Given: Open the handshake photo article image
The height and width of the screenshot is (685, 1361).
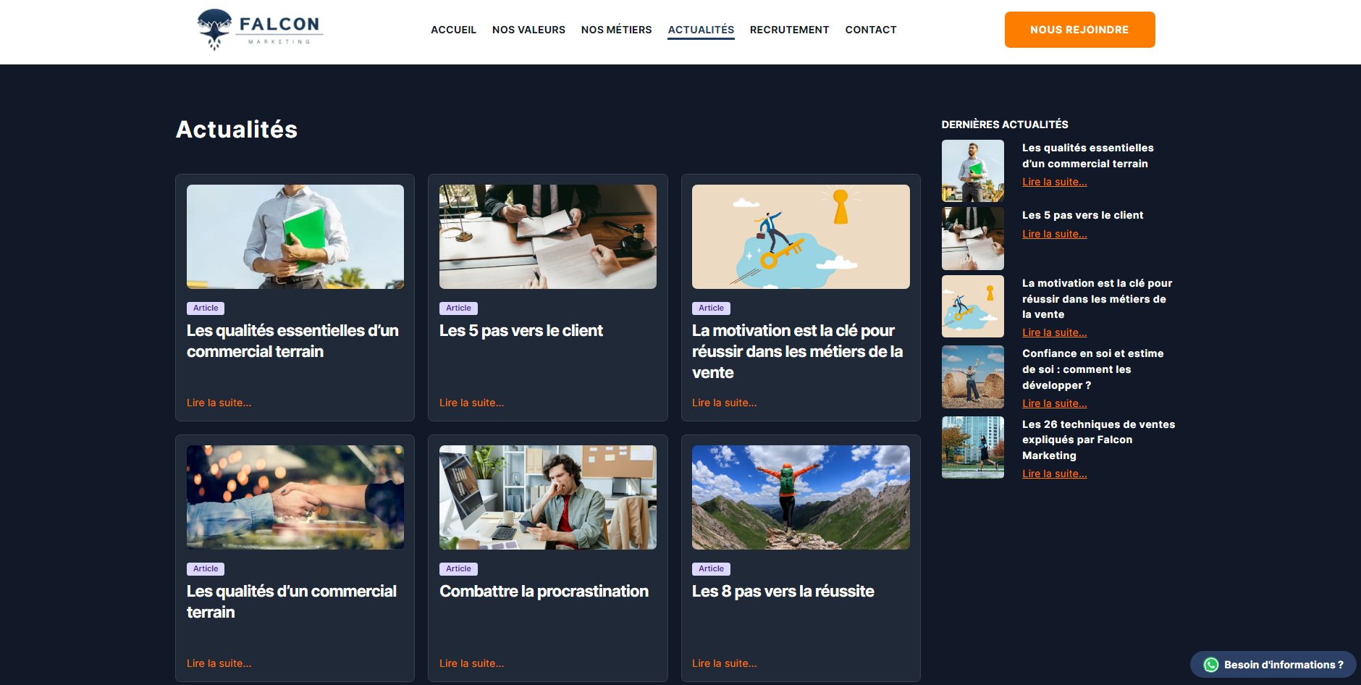Looking at the screenshot, I should click(x=295, y=497).
